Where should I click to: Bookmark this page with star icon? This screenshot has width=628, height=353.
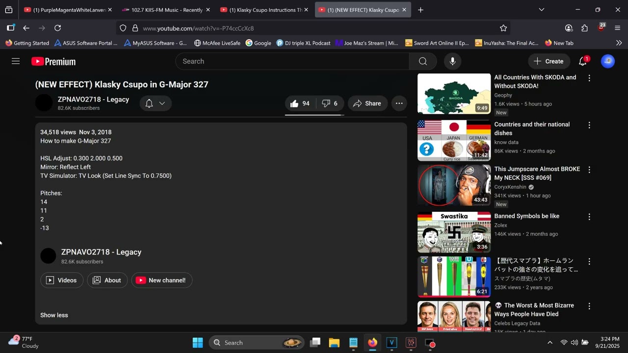point(503,28)
